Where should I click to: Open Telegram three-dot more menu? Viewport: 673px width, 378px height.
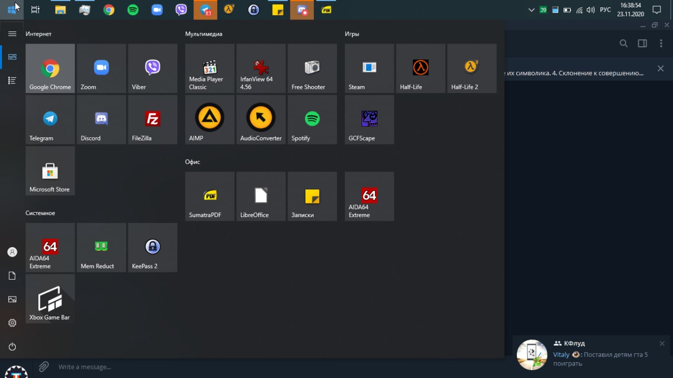(661, 44)
